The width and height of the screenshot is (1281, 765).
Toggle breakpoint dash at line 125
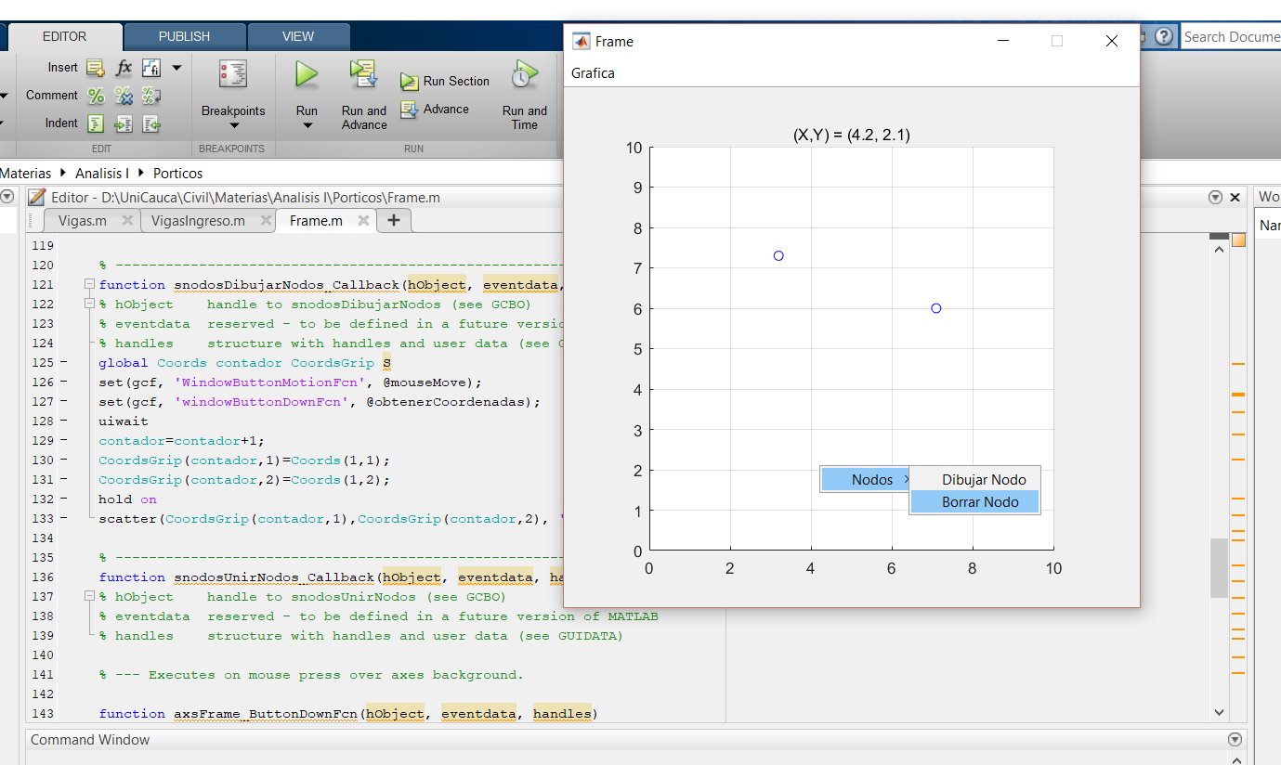[x=63, y=363]
